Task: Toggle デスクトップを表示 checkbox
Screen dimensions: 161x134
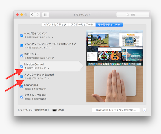Action: click(x=22, y=97)
